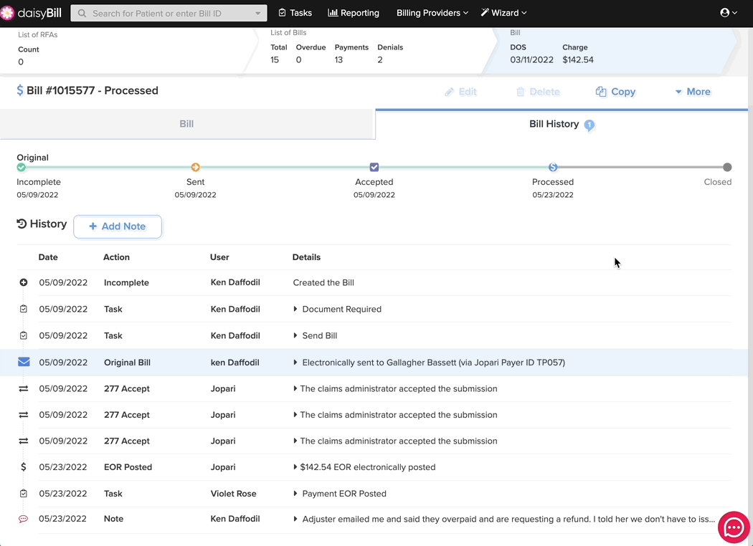753x546 pixels.
Task: Click the daisyBill flower logo
Action: click(x=7, y=13)
